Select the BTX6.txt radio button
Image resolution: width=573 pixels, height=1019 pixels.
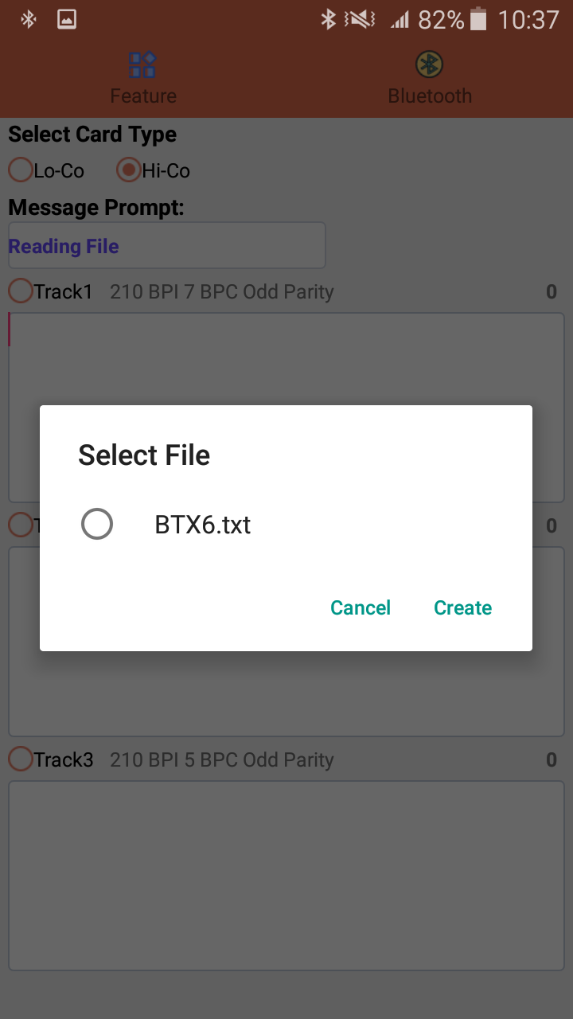(x=97, y=525)
